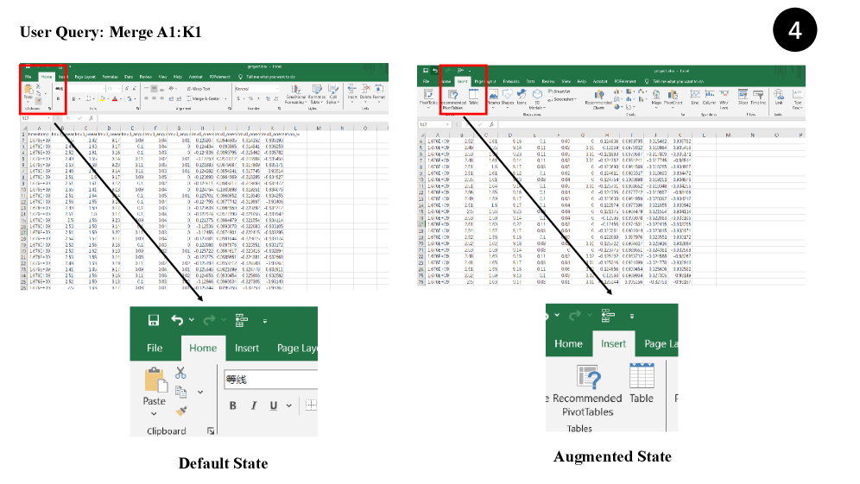This screenshot has height=484, width=860.
Task: Click 3D Models in right Excel screenshot
Action: (x=537, y=99)
